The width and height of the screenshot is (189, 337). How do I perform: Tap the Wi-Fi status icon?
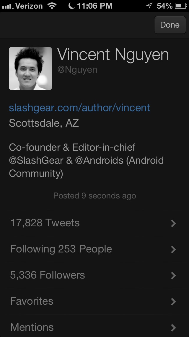click(x=52, y=6)
